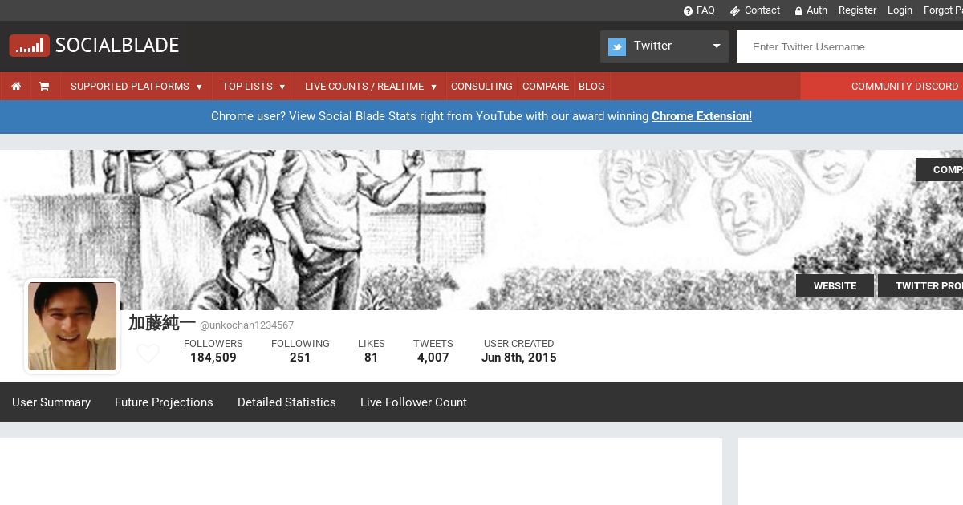Click the following count 251
Image resolution: width=963 pixels, height=505 pixels.
tap(300, 358)
